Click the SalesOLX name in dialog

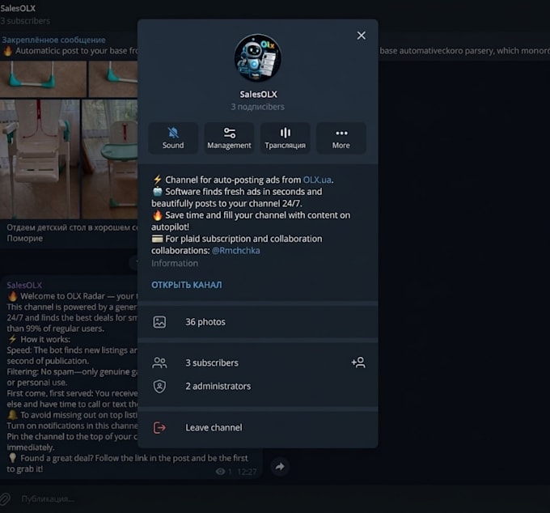click(x=259, y=95)
